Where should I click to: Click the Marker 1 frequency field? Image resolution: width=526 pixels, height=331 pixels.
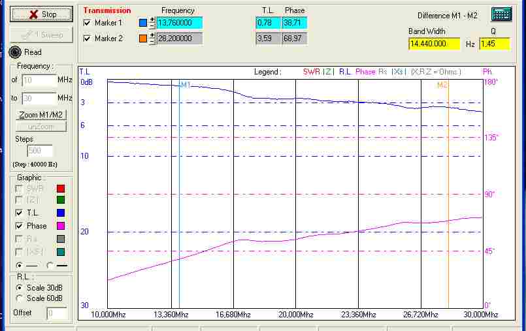(x=179, y=23)
